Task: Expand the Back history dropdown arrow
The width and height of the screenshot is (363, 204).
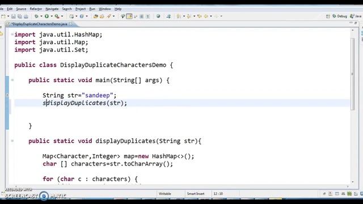Action: tap(210, 16)
